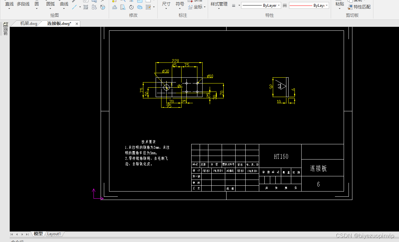Click the 特性匹配 match properties button
This screenshot has width=399, height=242.
[359, 7]
